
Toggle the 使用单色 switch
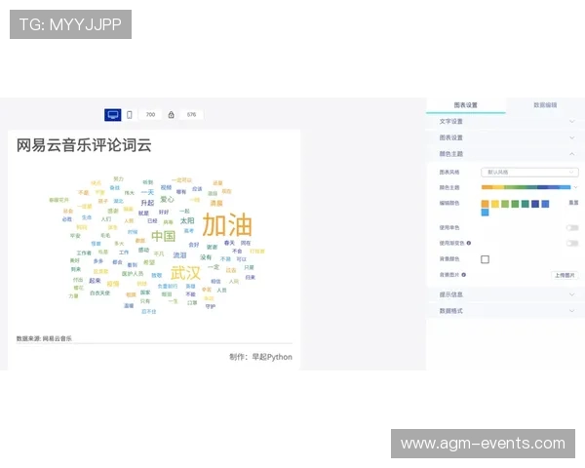coord(572,227)
